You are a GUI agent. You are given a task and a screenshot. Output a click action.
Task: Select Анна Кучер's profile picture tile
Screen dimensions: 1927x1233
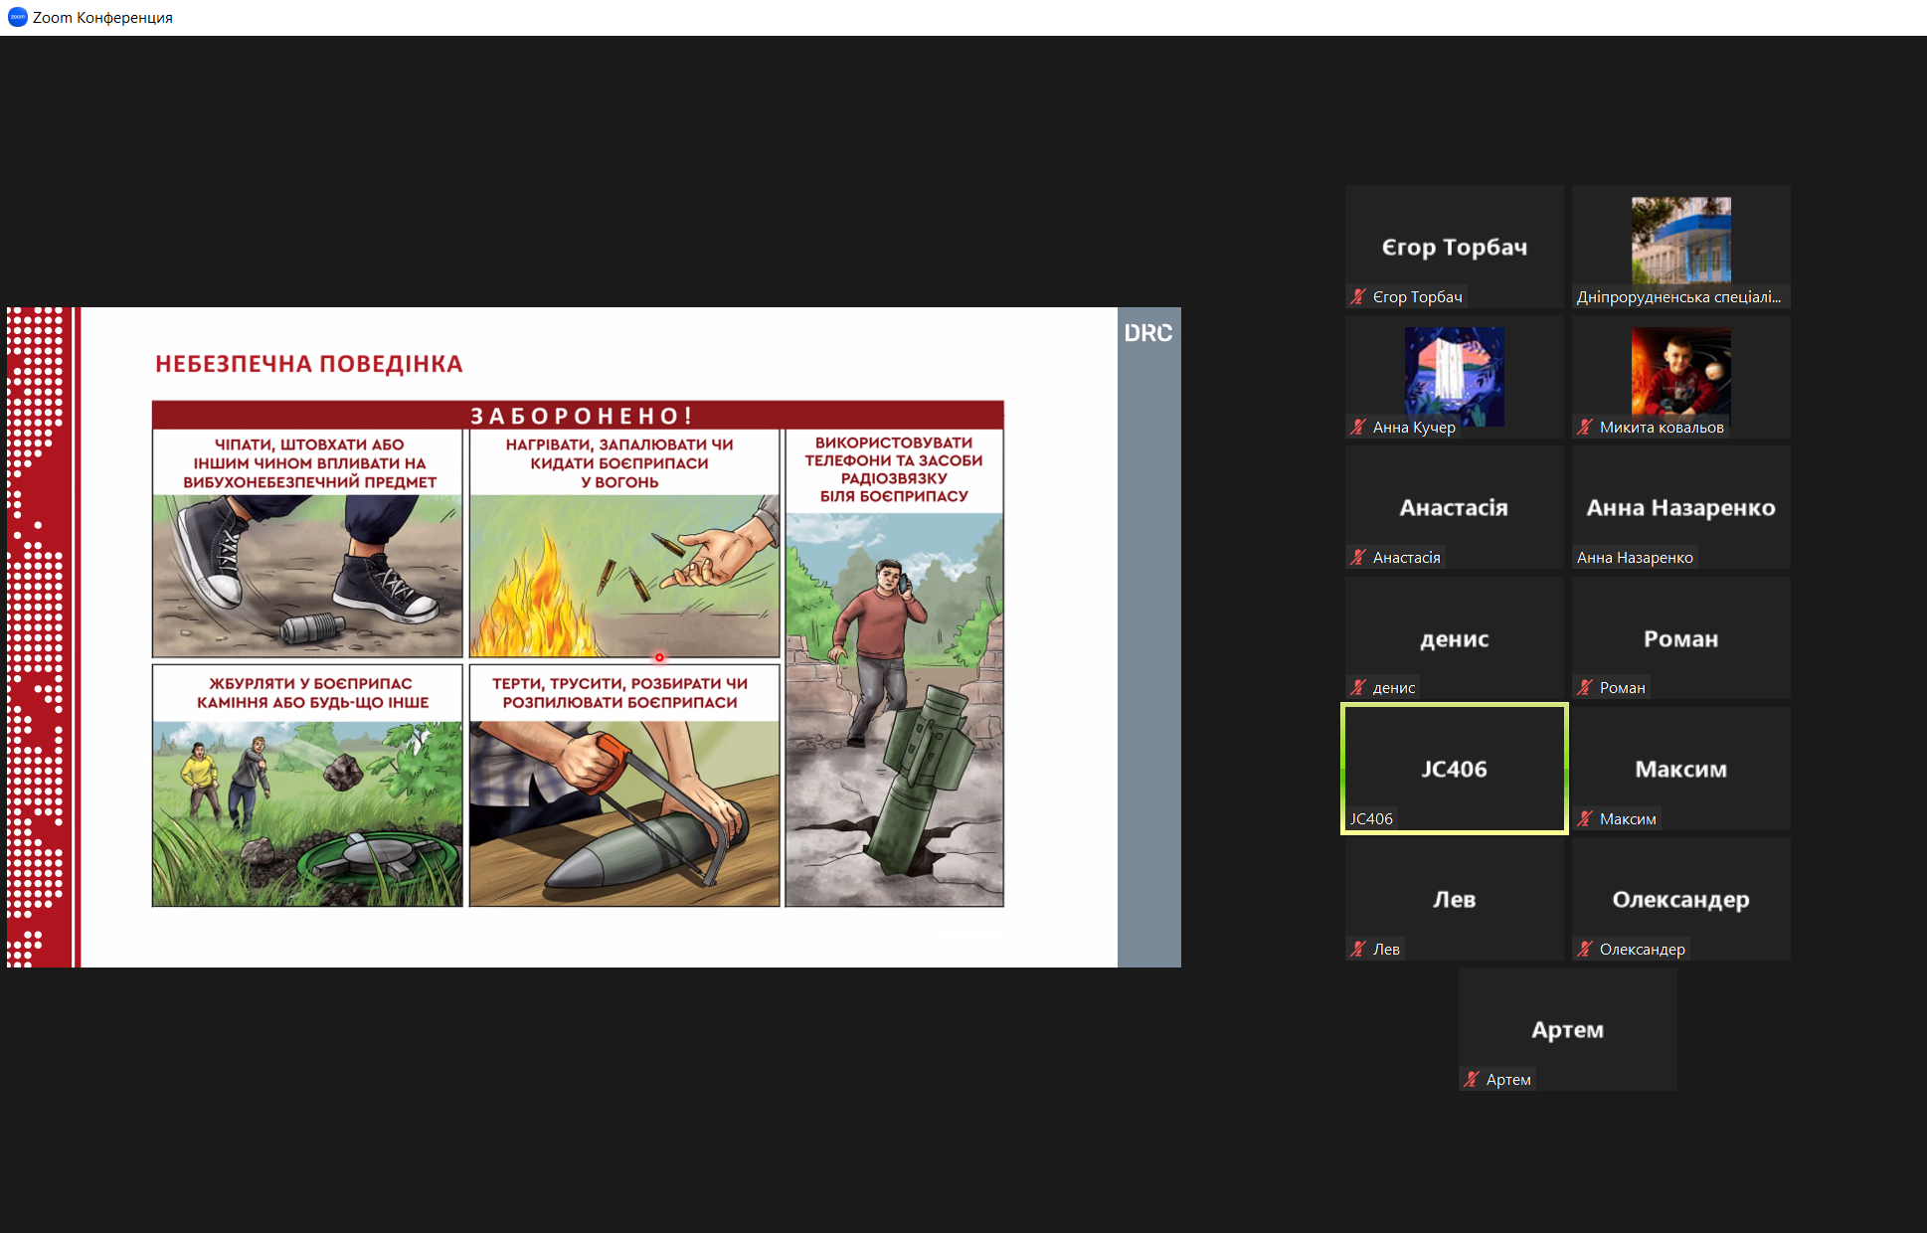coord(1454,376)
